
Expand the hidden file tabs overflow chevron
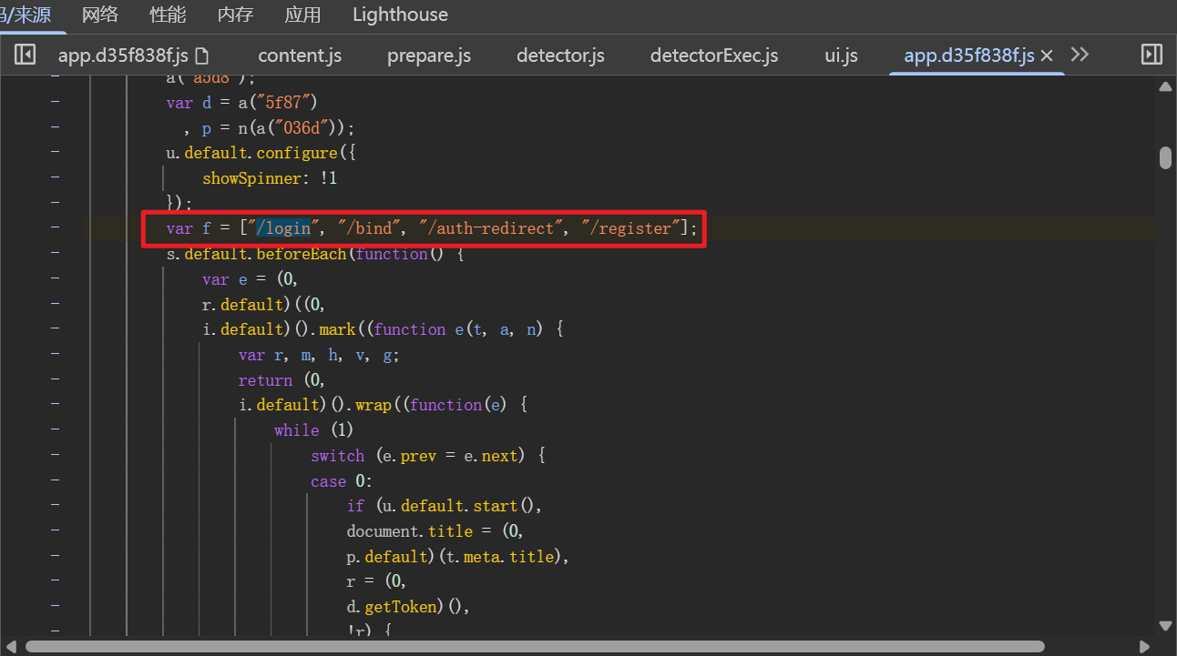1080,56
